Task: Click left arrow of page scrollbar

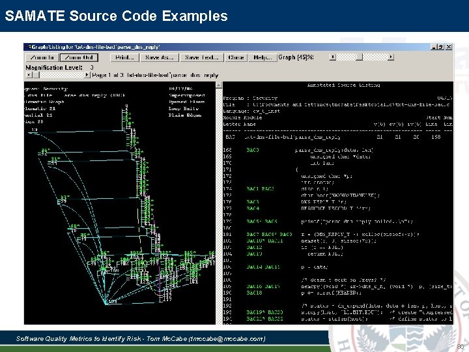Action: (29, 75)
